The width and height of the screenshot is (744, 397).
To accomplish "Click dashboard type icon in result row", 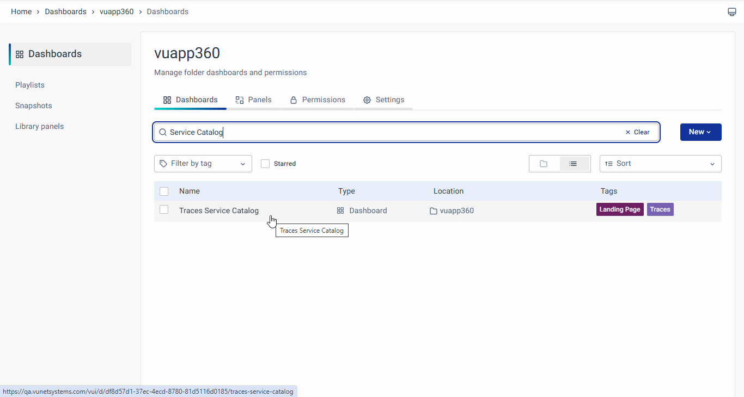I will [x=340, y=210].
